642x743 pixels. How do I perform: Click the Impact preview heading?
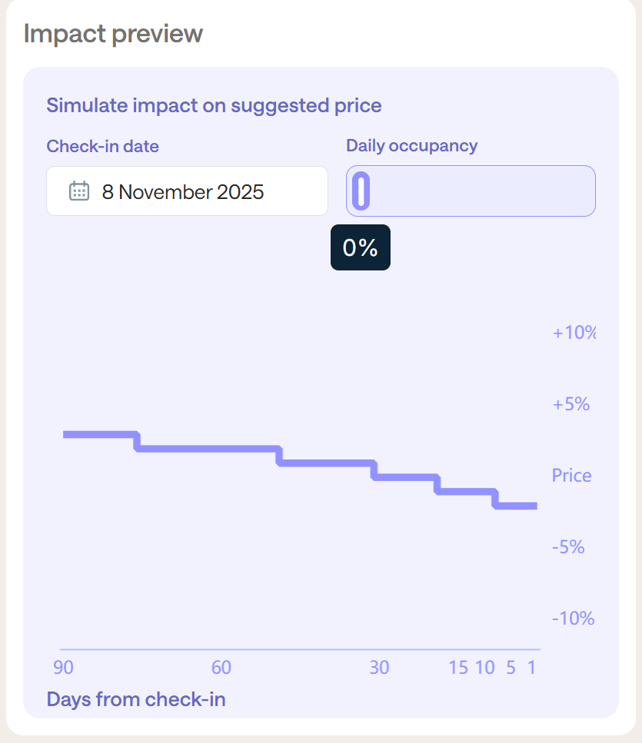click(113, 34)
